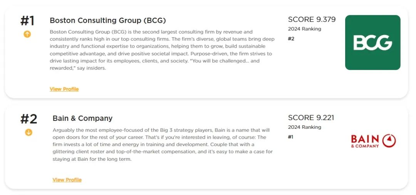
Task: Click the orange up-arrow icon under #1
Action: (x=27, y=34)
